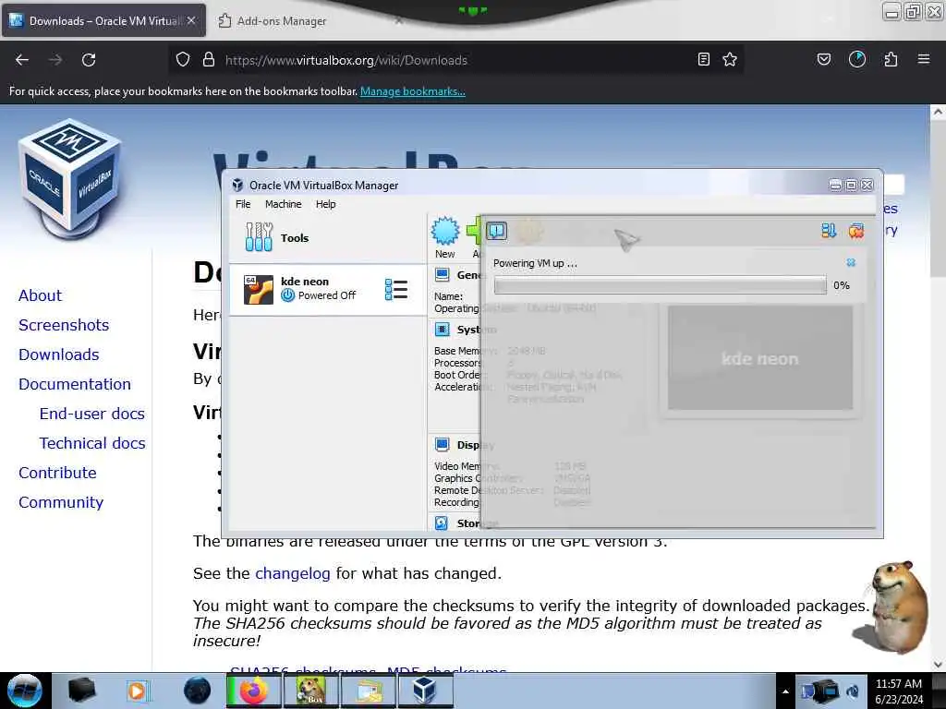Click the Firefox taskbar icon

point(254,691)
